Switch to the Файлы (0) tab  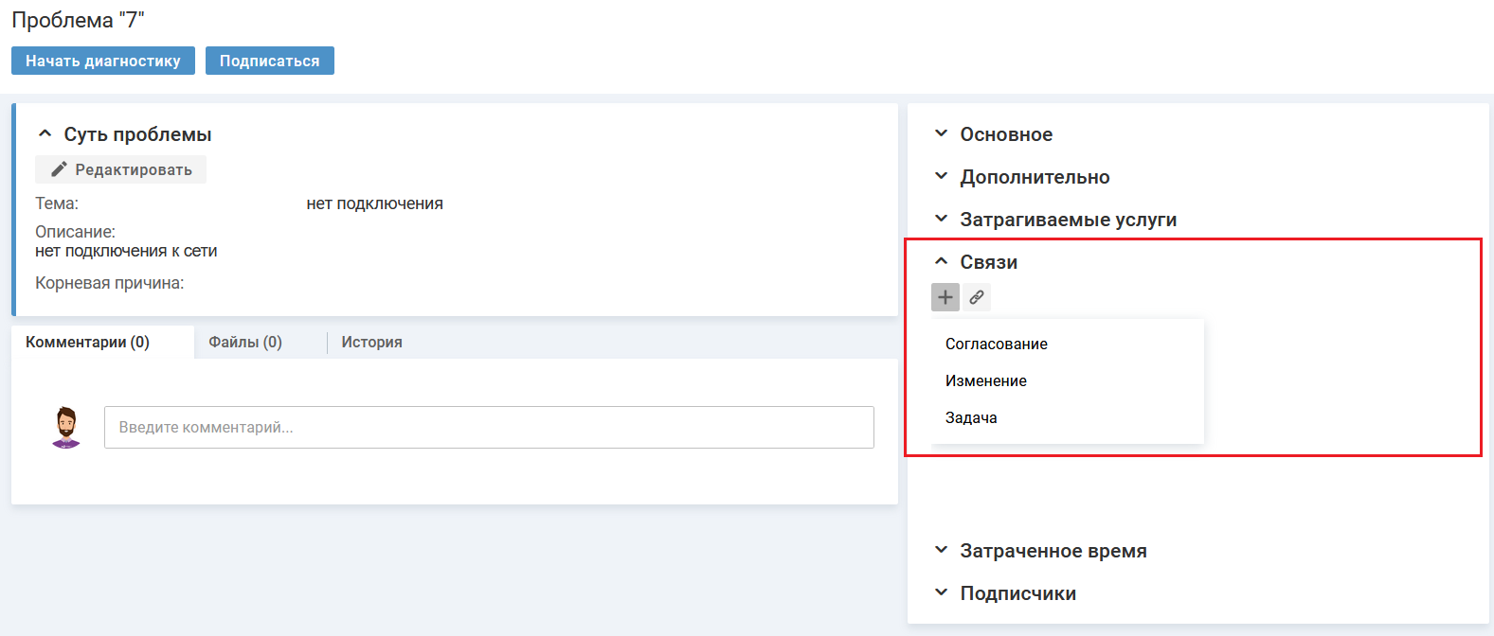click(x=245, y=342)
